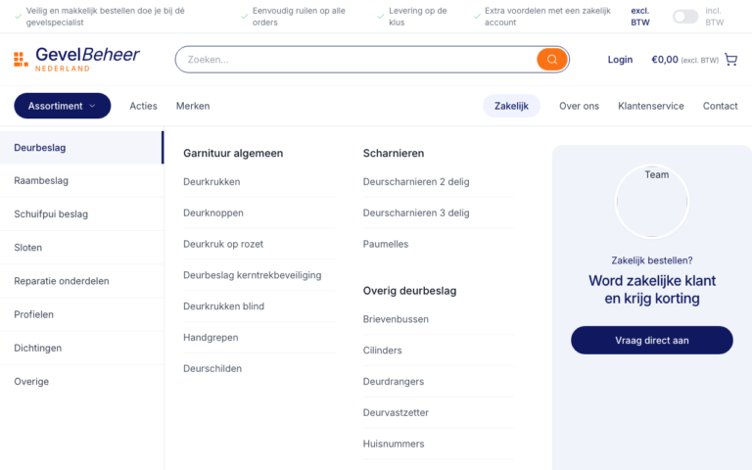The height and width of the screenshot is (470, 752).
Task: Go to the Acties page
Action: (143, 106)
